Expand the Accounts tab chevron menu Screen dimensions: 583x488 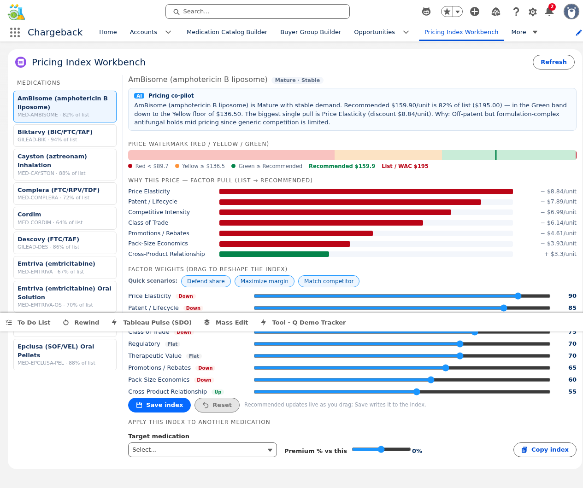(168, 32)
